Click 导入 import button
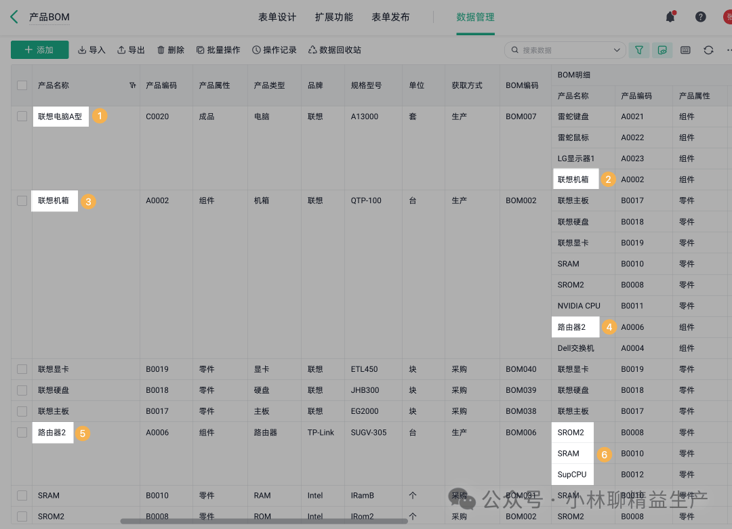This screenshot has height=529, width=732. click(91, 50)
